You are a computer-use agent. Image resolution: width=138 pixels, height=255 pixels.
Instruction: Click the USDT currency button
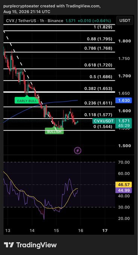pos(125,21)
